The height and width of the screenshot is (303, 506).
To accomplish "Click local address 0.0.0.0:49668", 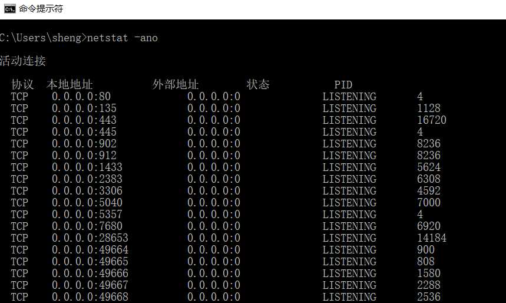I will pyautogui.click(x=90, y=297).
